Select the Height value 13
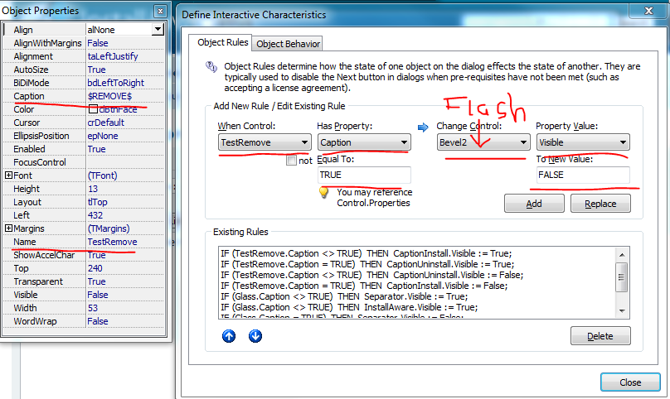 tap(93, 189)
